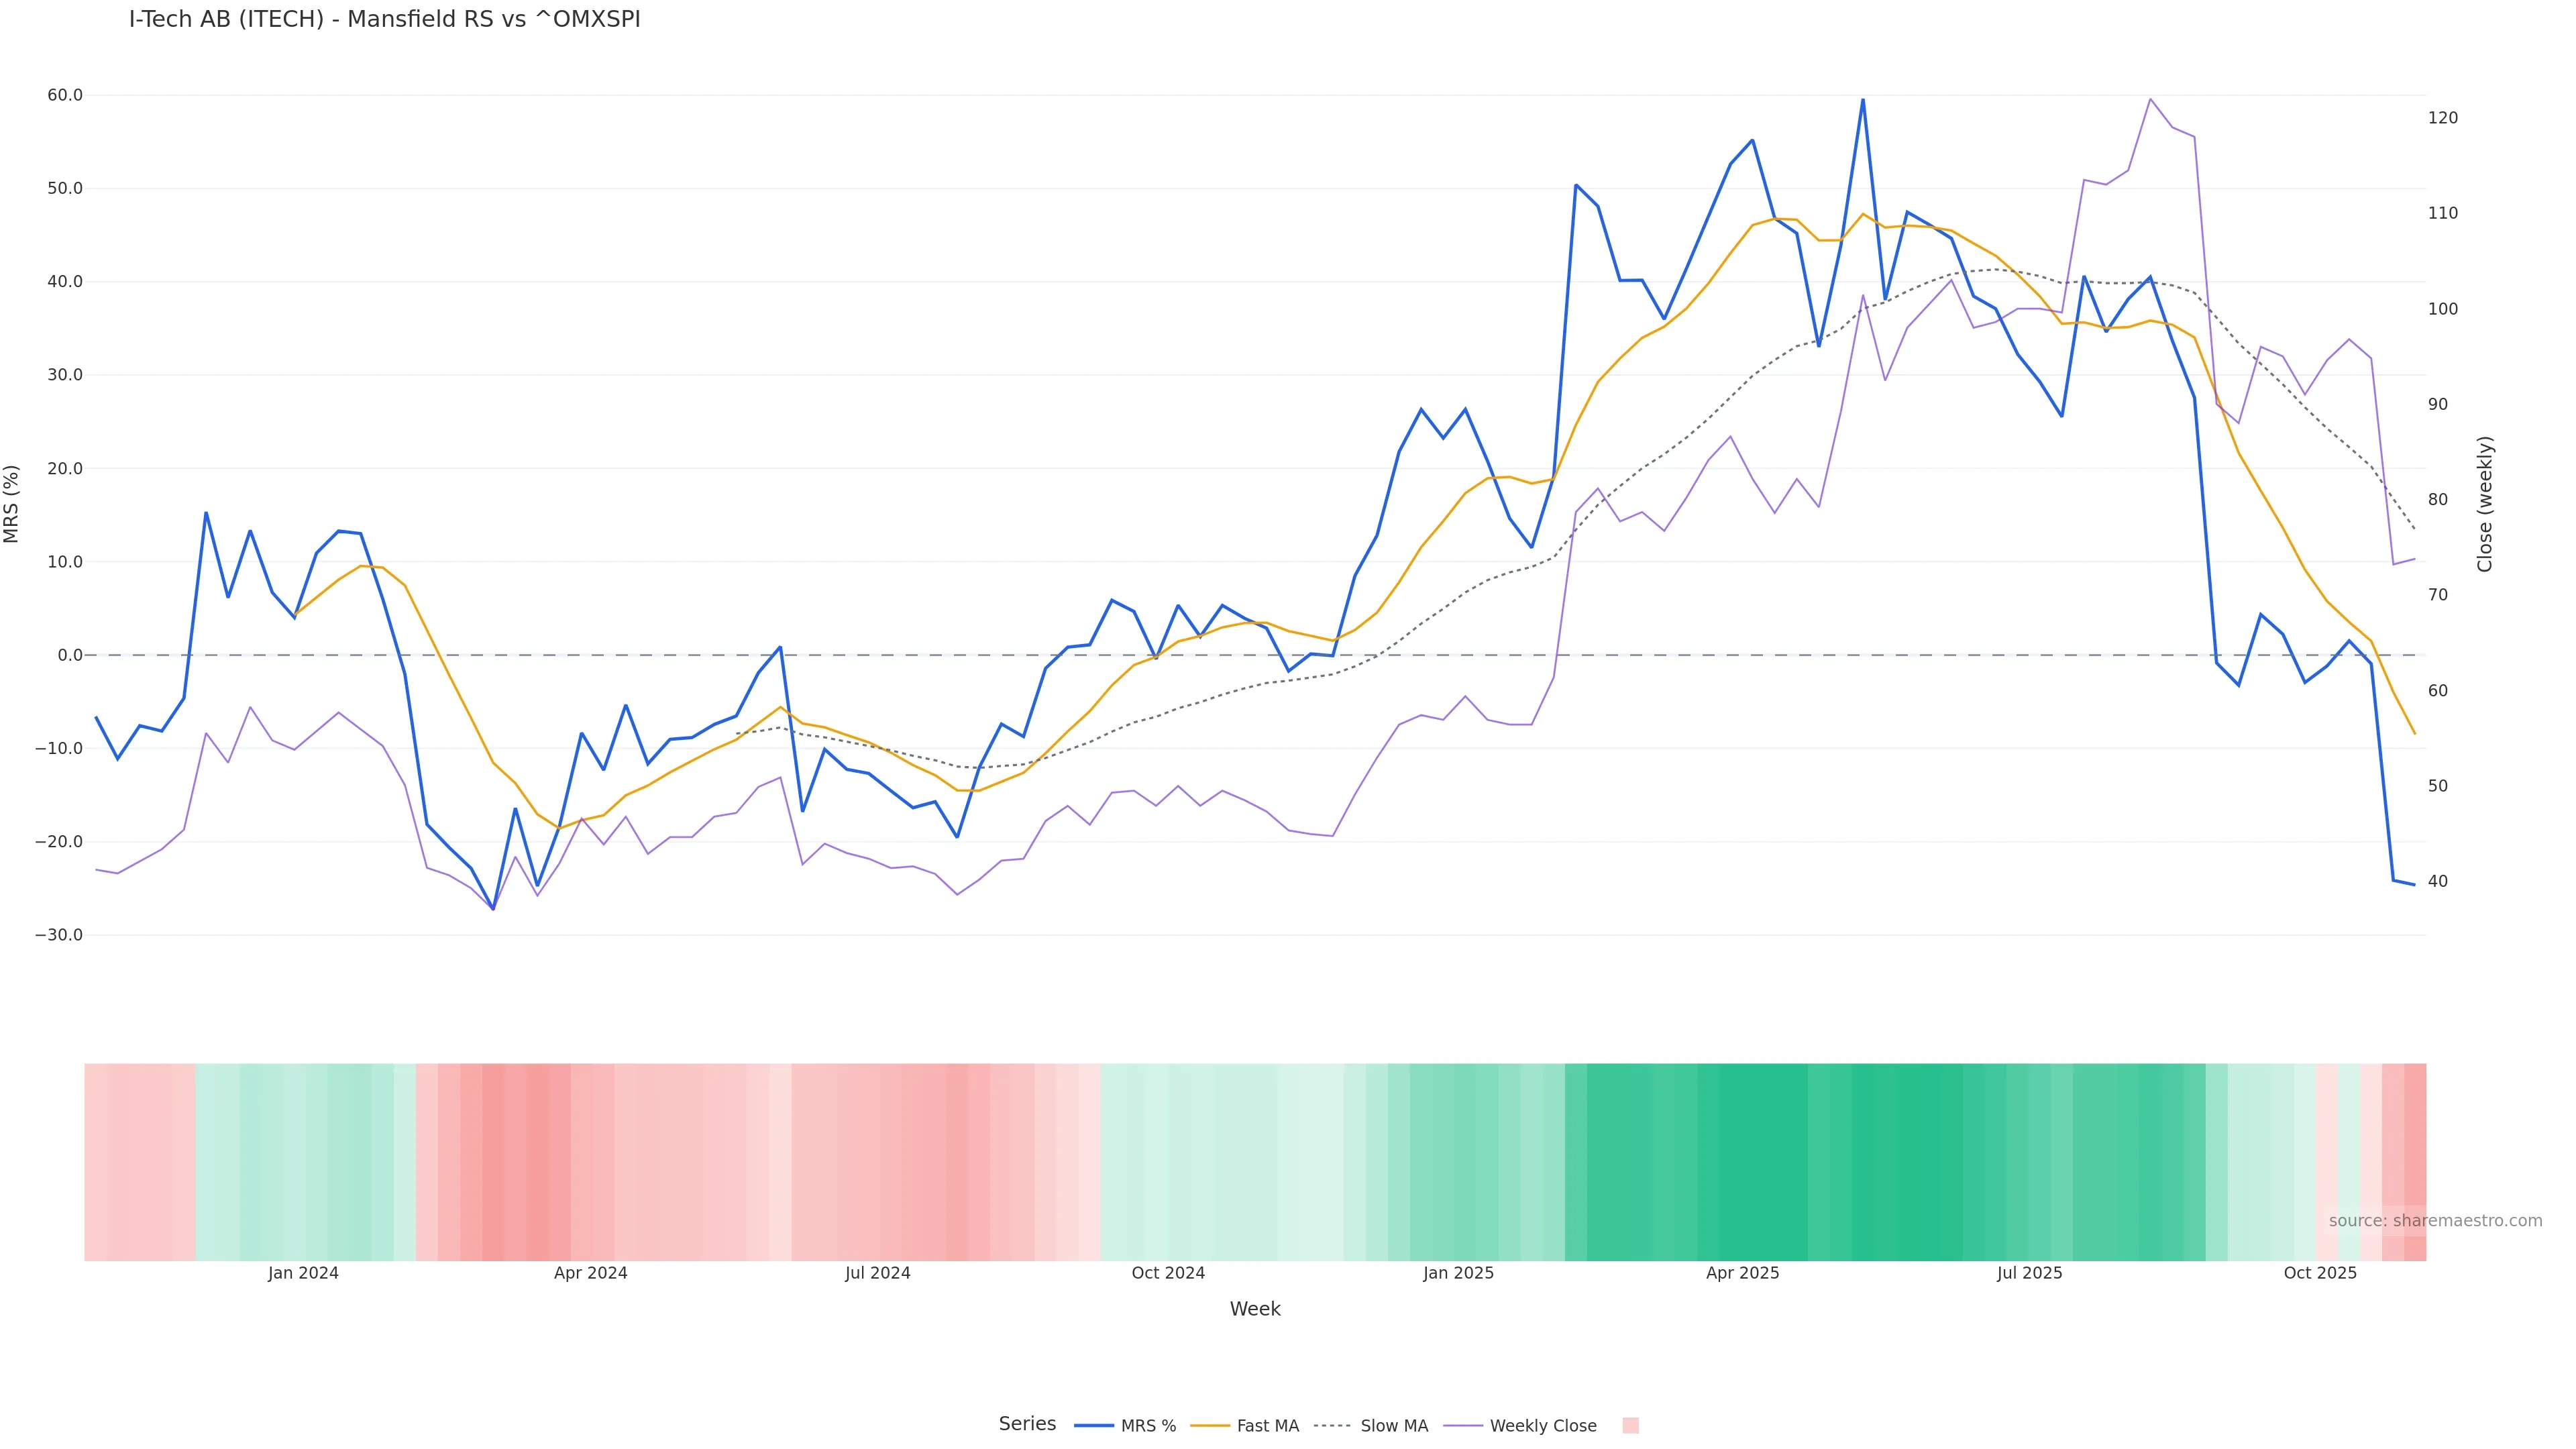Click the 120 tick on Close axis
The image size is (2576, 1449).
point(2443,118)
